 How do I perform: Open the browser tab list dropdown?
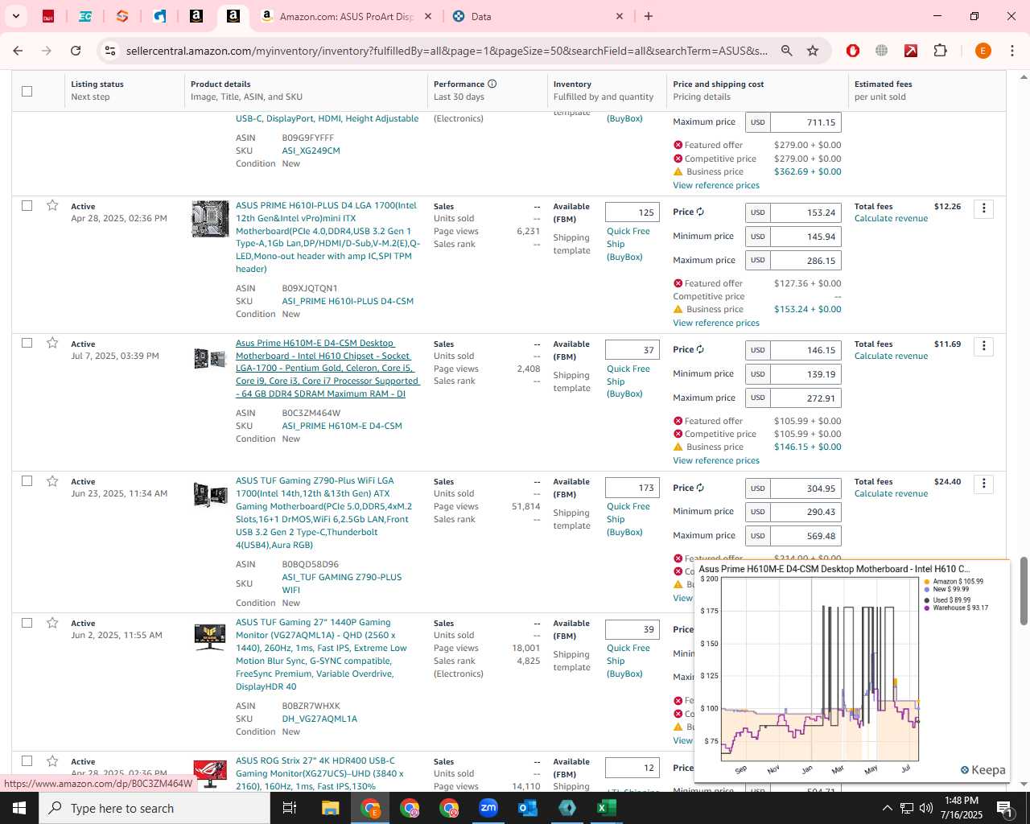pyautogui.click(x=15, y=16)
